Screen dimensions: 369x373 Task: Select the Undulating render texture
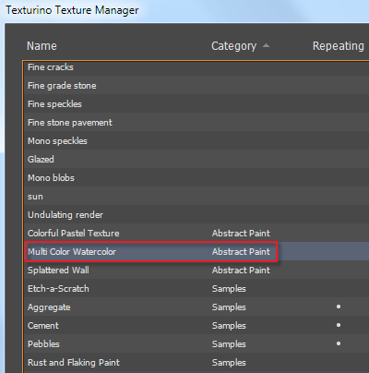pyautogui.click(x=196, y=214)
